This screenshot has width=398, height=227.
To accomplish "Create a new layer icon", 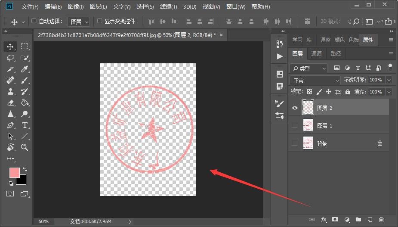I will (x=370, y=220).
